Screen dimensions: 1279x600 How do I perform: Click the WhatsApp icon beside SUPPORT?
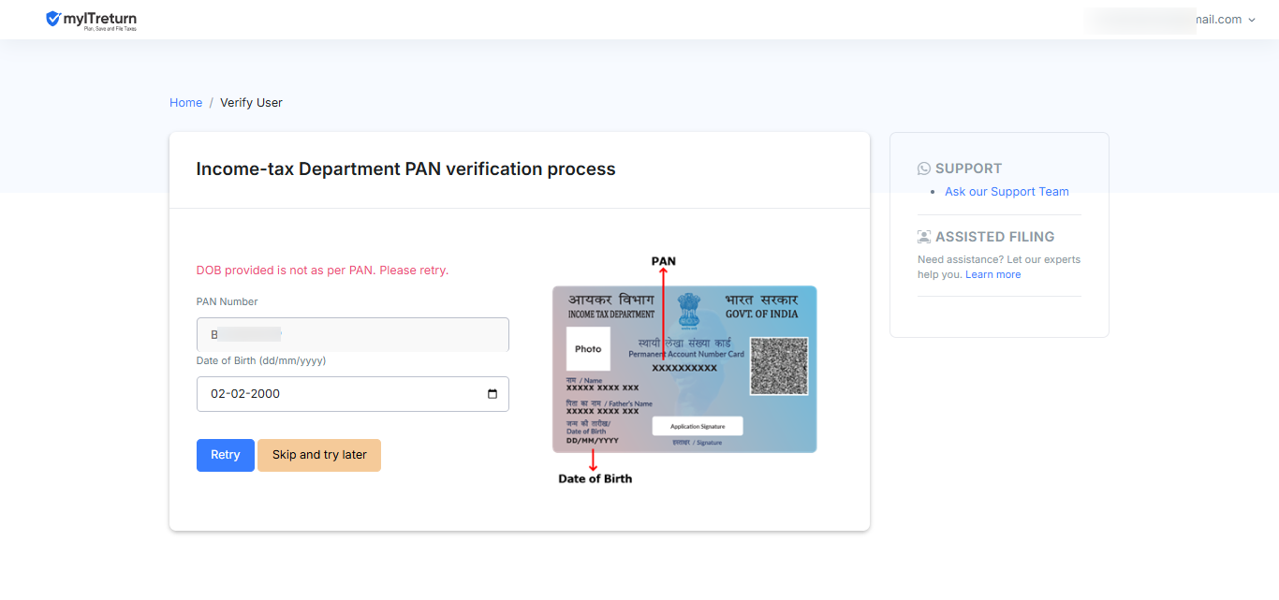pos(924,168)
